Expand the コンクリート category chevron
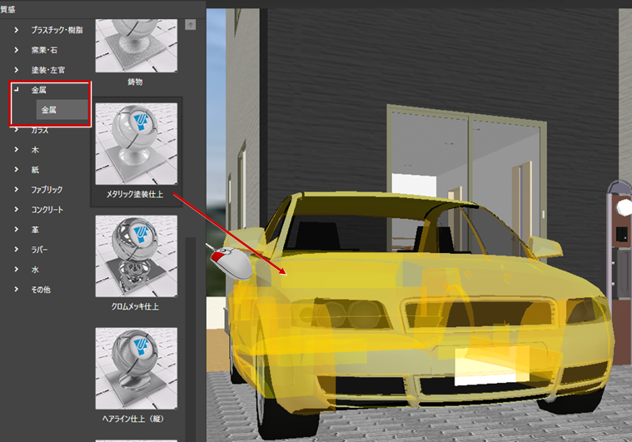 pyautogui.click(x=16, y=210)
